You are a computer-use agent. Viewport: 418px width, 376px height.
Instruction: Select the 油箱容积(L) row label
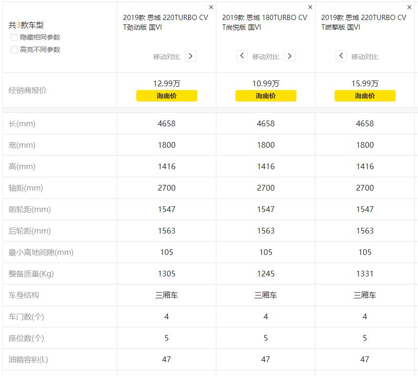click(x=28, y=359)
